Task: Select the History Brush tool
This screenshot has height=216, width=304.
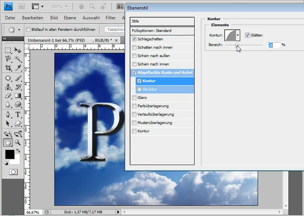Action: pos(17,87)
